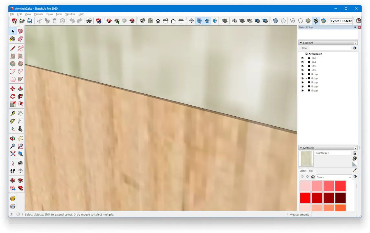Select the 3D Text tool
The image size is (370, 233).
pyautogui.click(x=20, y=129)
